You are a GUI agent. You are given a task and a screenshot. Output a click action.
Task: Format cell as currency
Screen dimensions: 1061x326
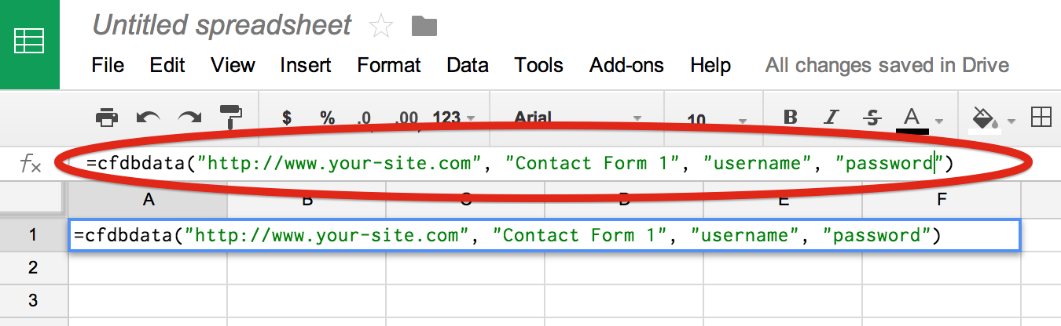point(287,118)
